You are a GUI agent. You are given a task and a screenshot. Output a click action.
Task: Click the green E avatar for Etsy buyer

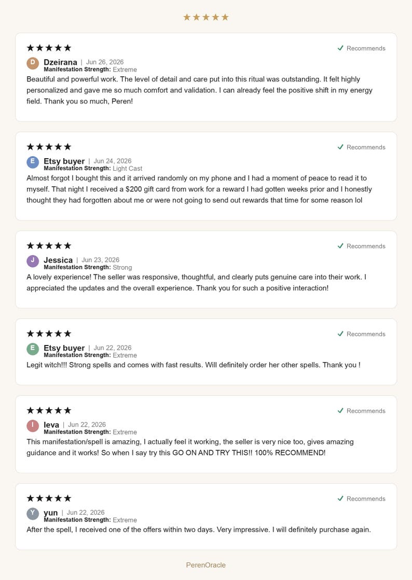point(33,349)
